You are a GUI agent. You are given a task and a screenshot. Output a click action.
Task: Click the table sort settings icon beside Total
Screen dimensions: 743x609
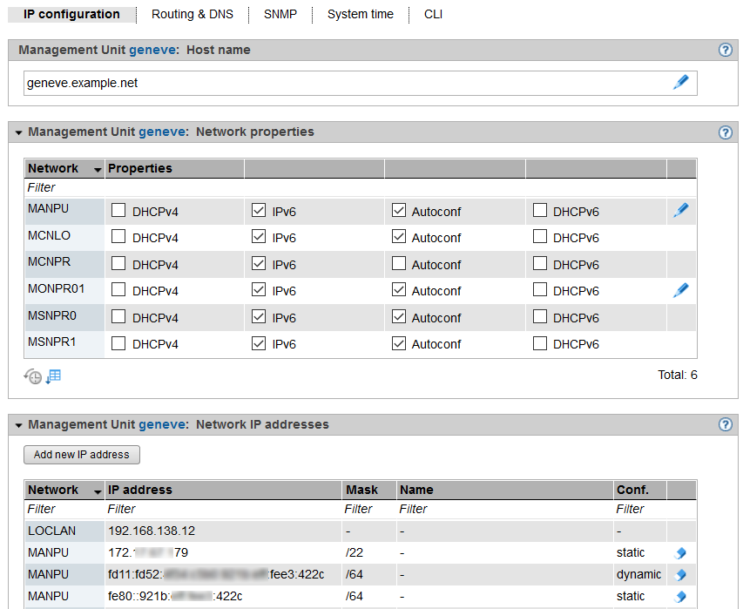pos(53,376)
